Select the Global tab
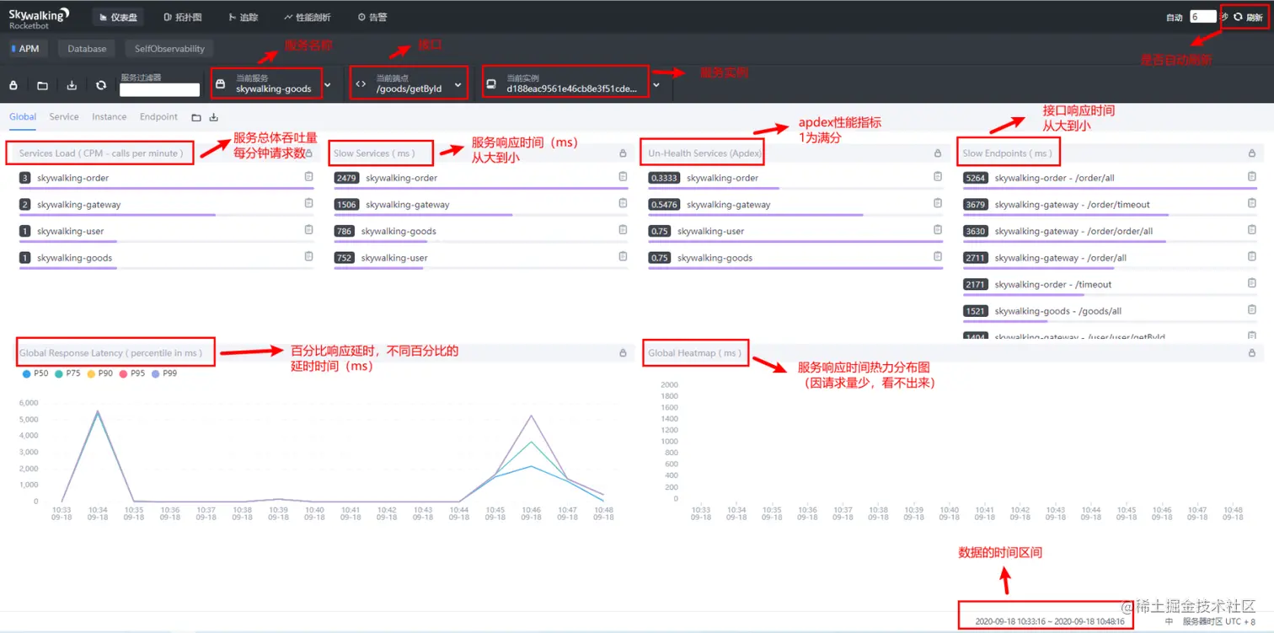Screen dimensions: 1274x633 [23, 117]
